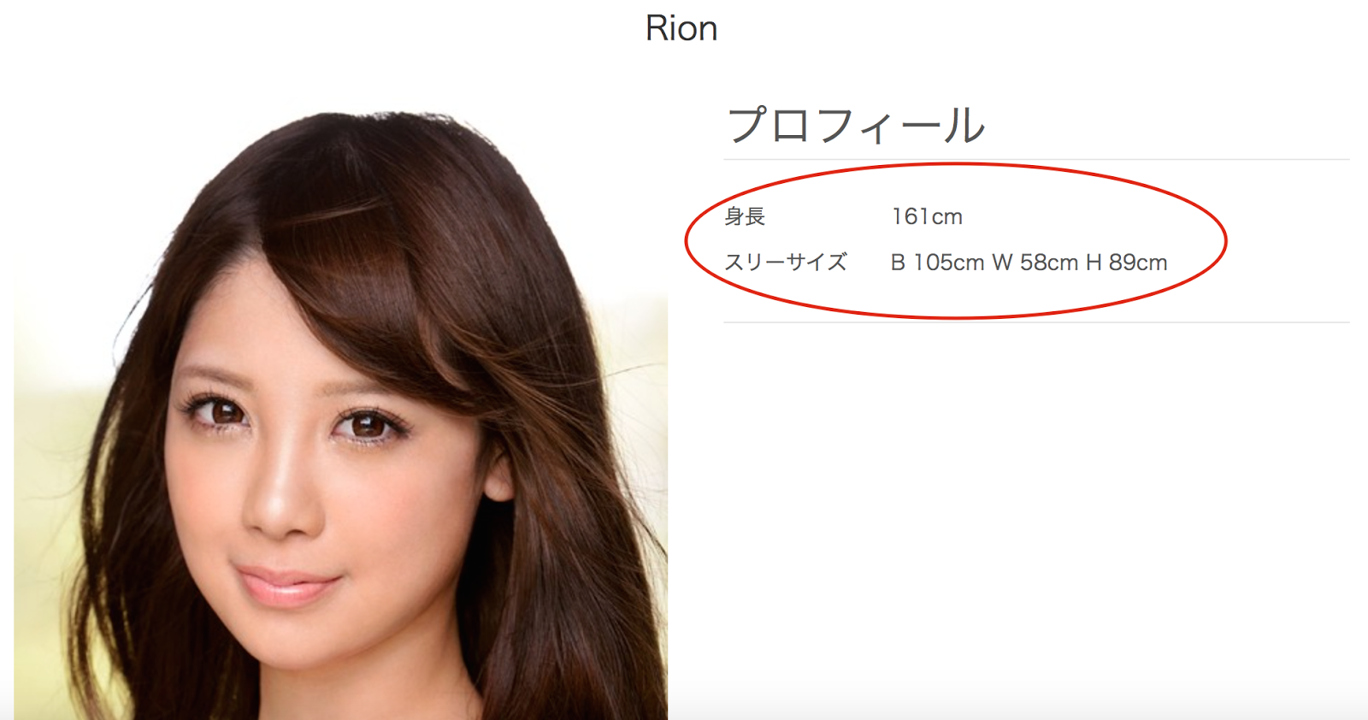Click the letter H before 89cm
The image size is (1368, 720).
1094,263
